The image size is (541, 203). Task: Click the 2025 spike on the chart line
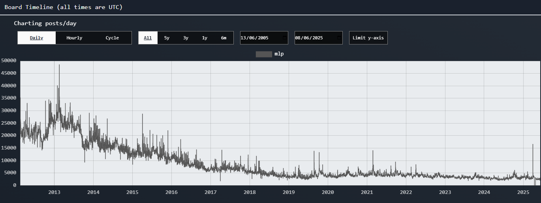[533, 145]
